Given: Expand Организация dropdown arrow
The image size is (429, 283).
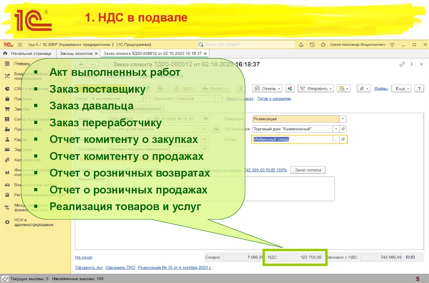Looking at the screenshot, I should tap(336, 129).
